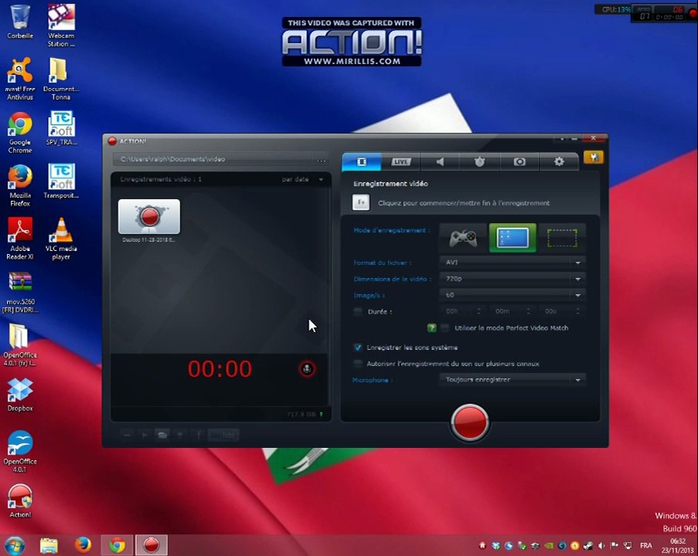
Task: Play the selected recording
Action: 145,435
